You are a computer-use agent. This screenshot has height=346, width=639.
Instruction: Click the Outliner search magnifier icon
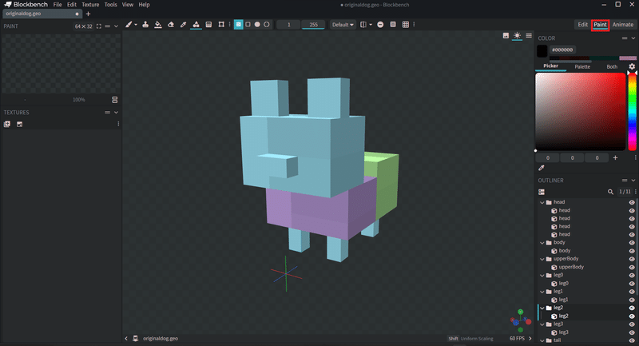(610, 192)
